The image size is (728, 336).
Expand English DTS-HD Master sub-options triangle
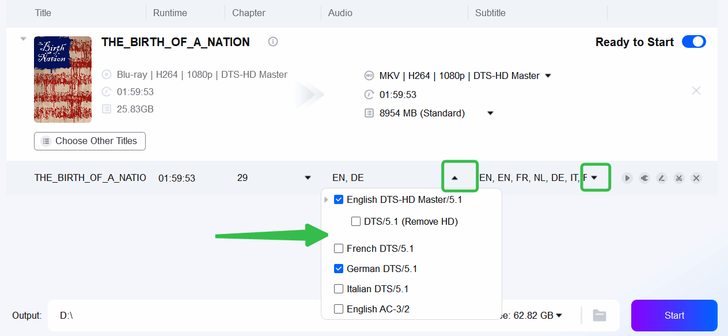point(327,200)
